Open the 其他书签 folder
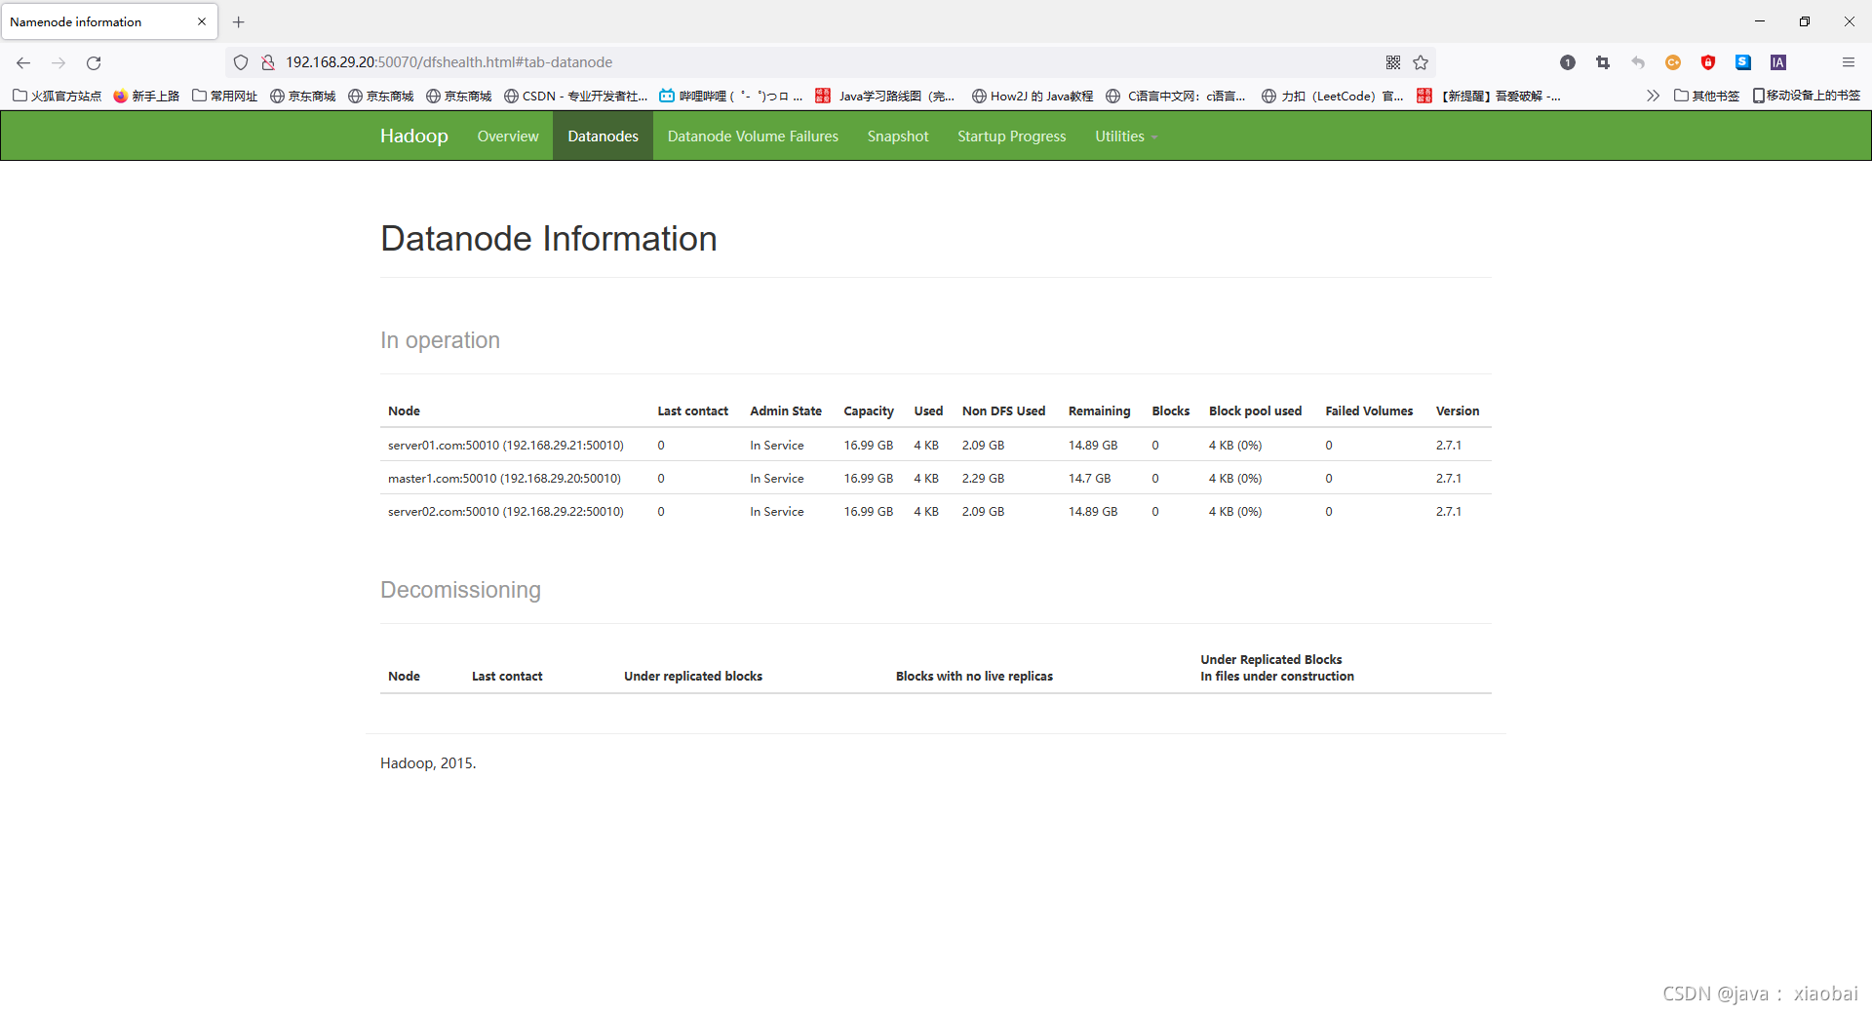This screenshot has width=1872, height=1014. [1707, 96]
